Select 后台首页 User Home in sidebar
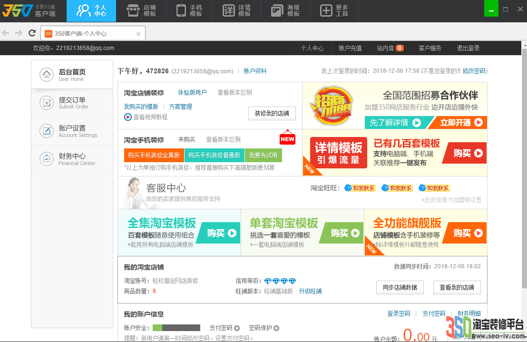 tap(72, 75)
